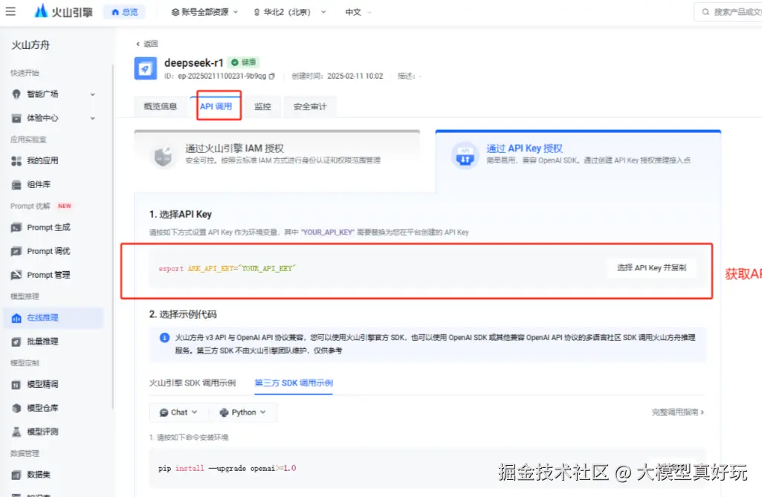The image size is (762, 497).
Task: Switch to the 安全审计 tab
Action: coord(309,106)
